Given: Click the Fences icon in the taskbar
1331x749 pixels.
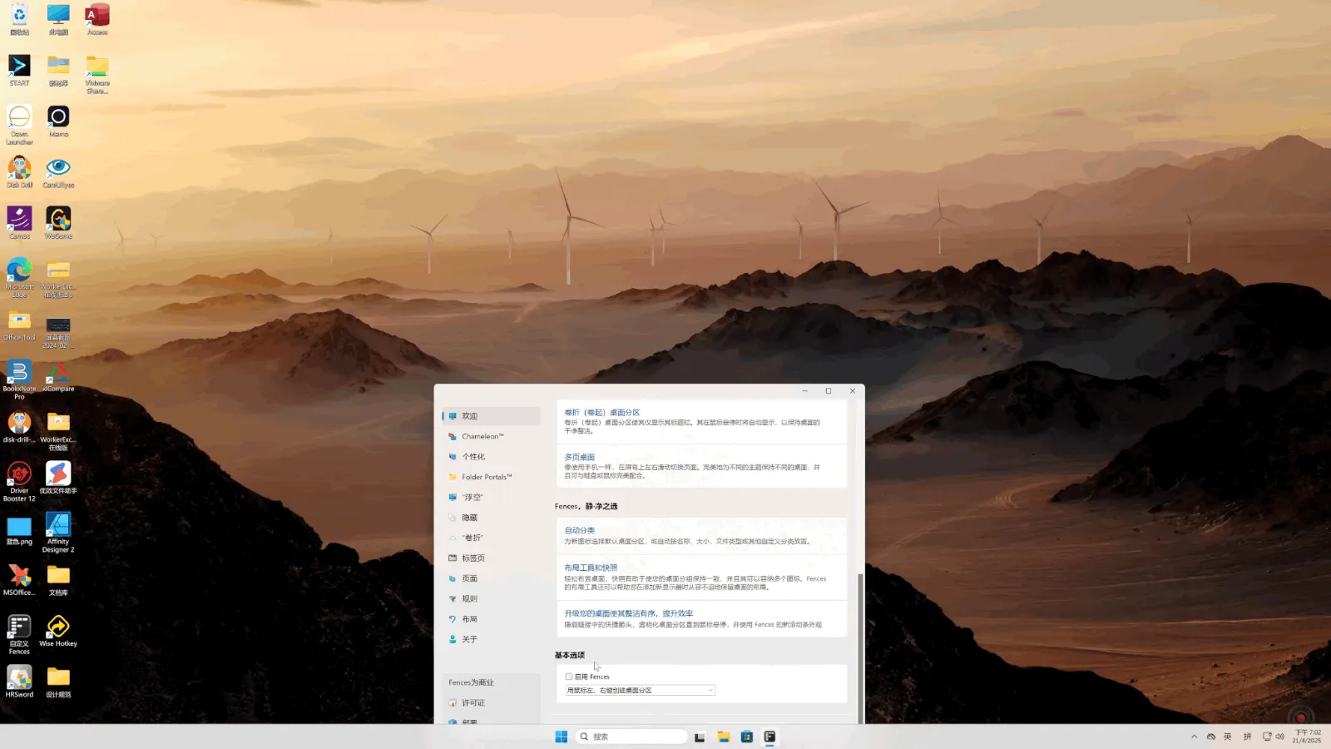Looking at the screenshot, I should click(x=770, y=737).
